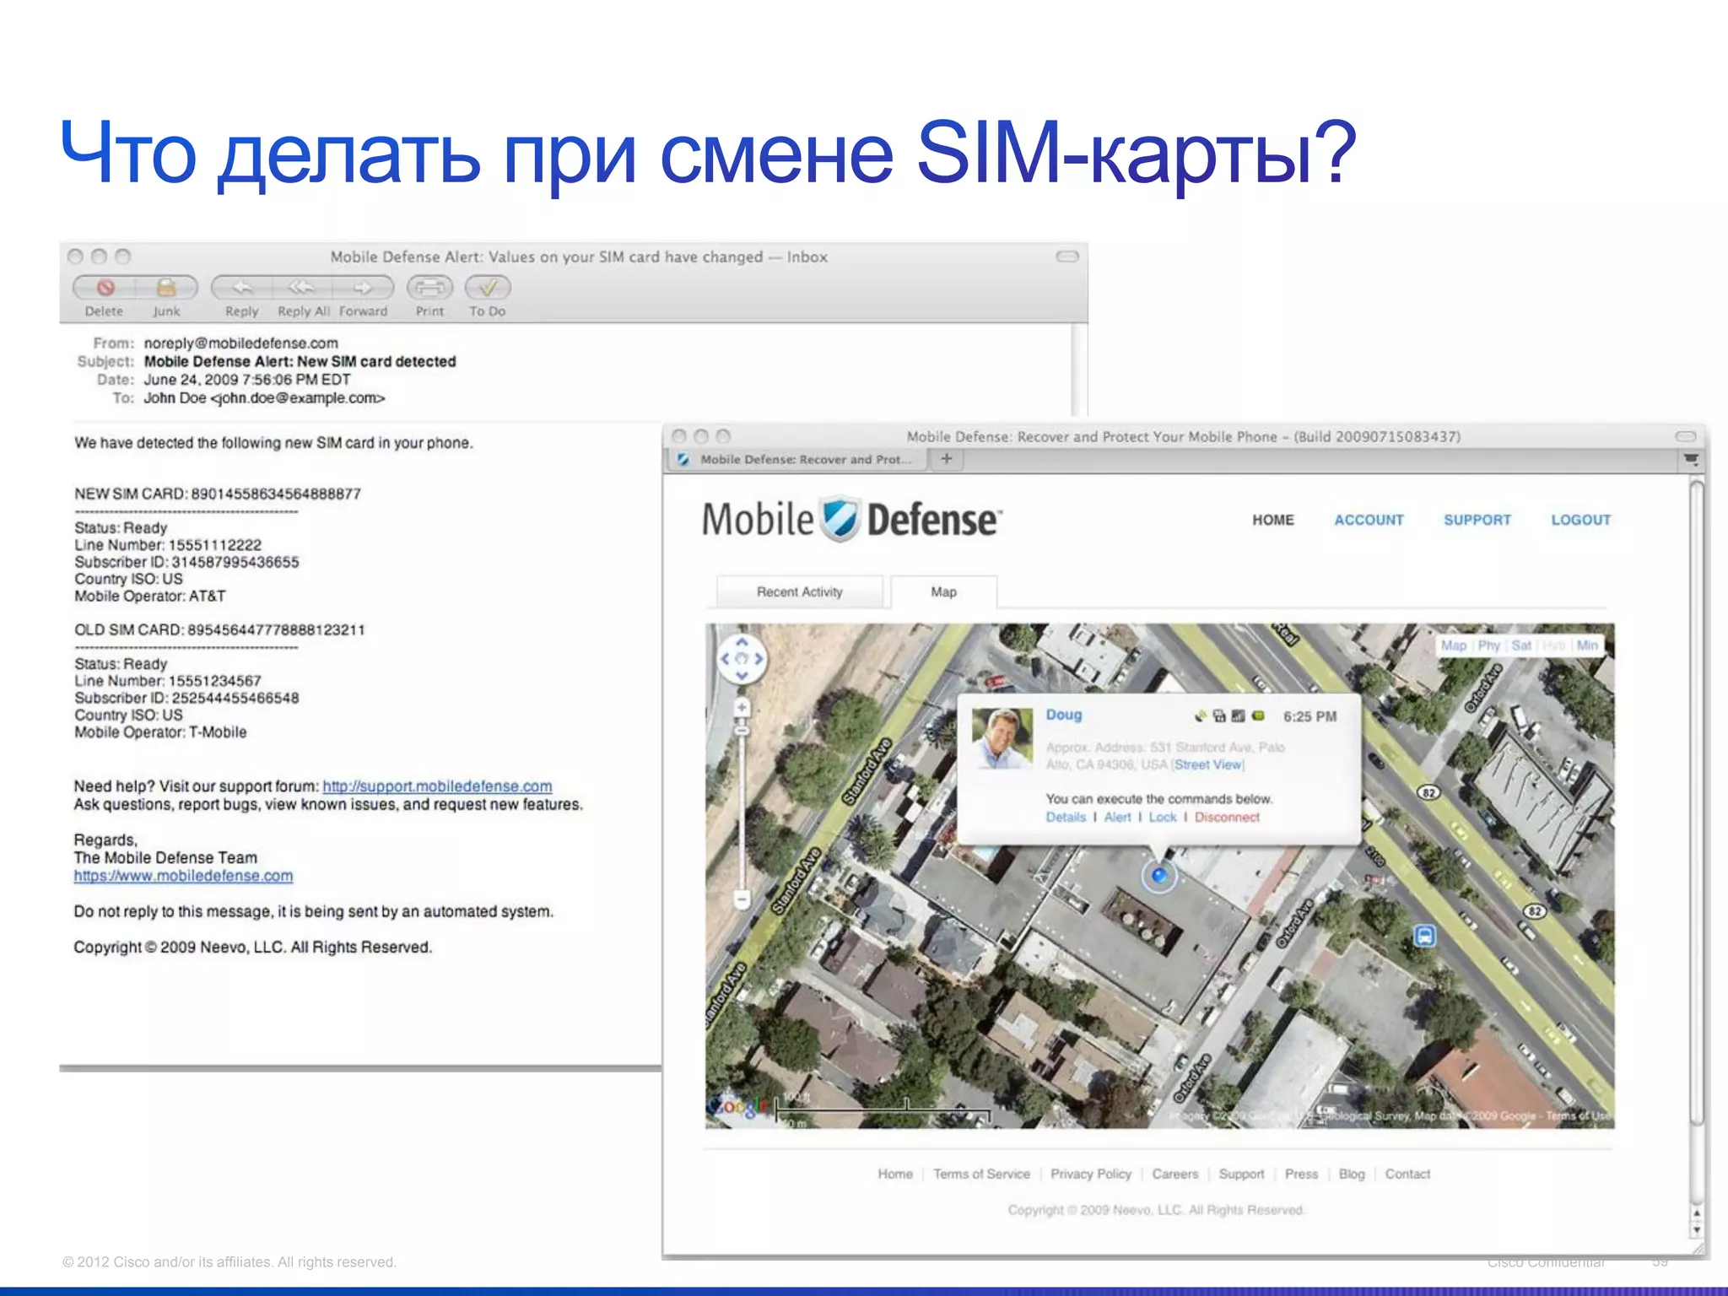The image size is (1728, 1296).
Task: Switch map to Sat view
Action: point(1521,645)
